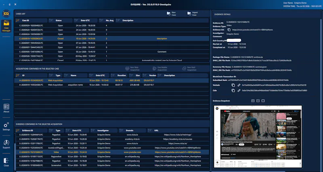323x172 pixels.
Task: Open the Support sidebar icon
Action: coord(6,144)
